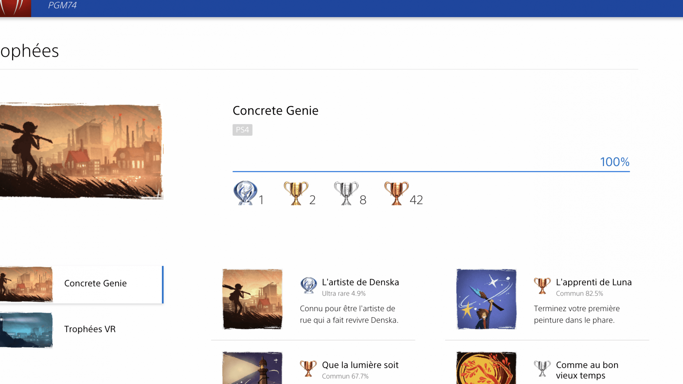
Task: Select the Concrete Genie trophy list tab
Action: (81, 284)
